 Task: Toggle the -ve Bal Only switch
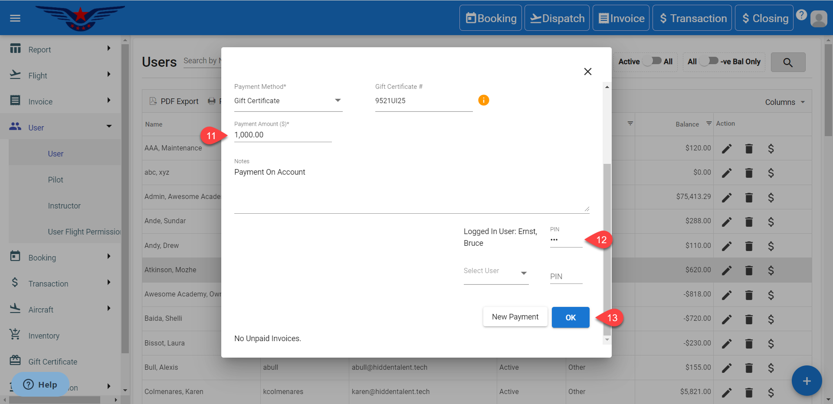[709, 61]
